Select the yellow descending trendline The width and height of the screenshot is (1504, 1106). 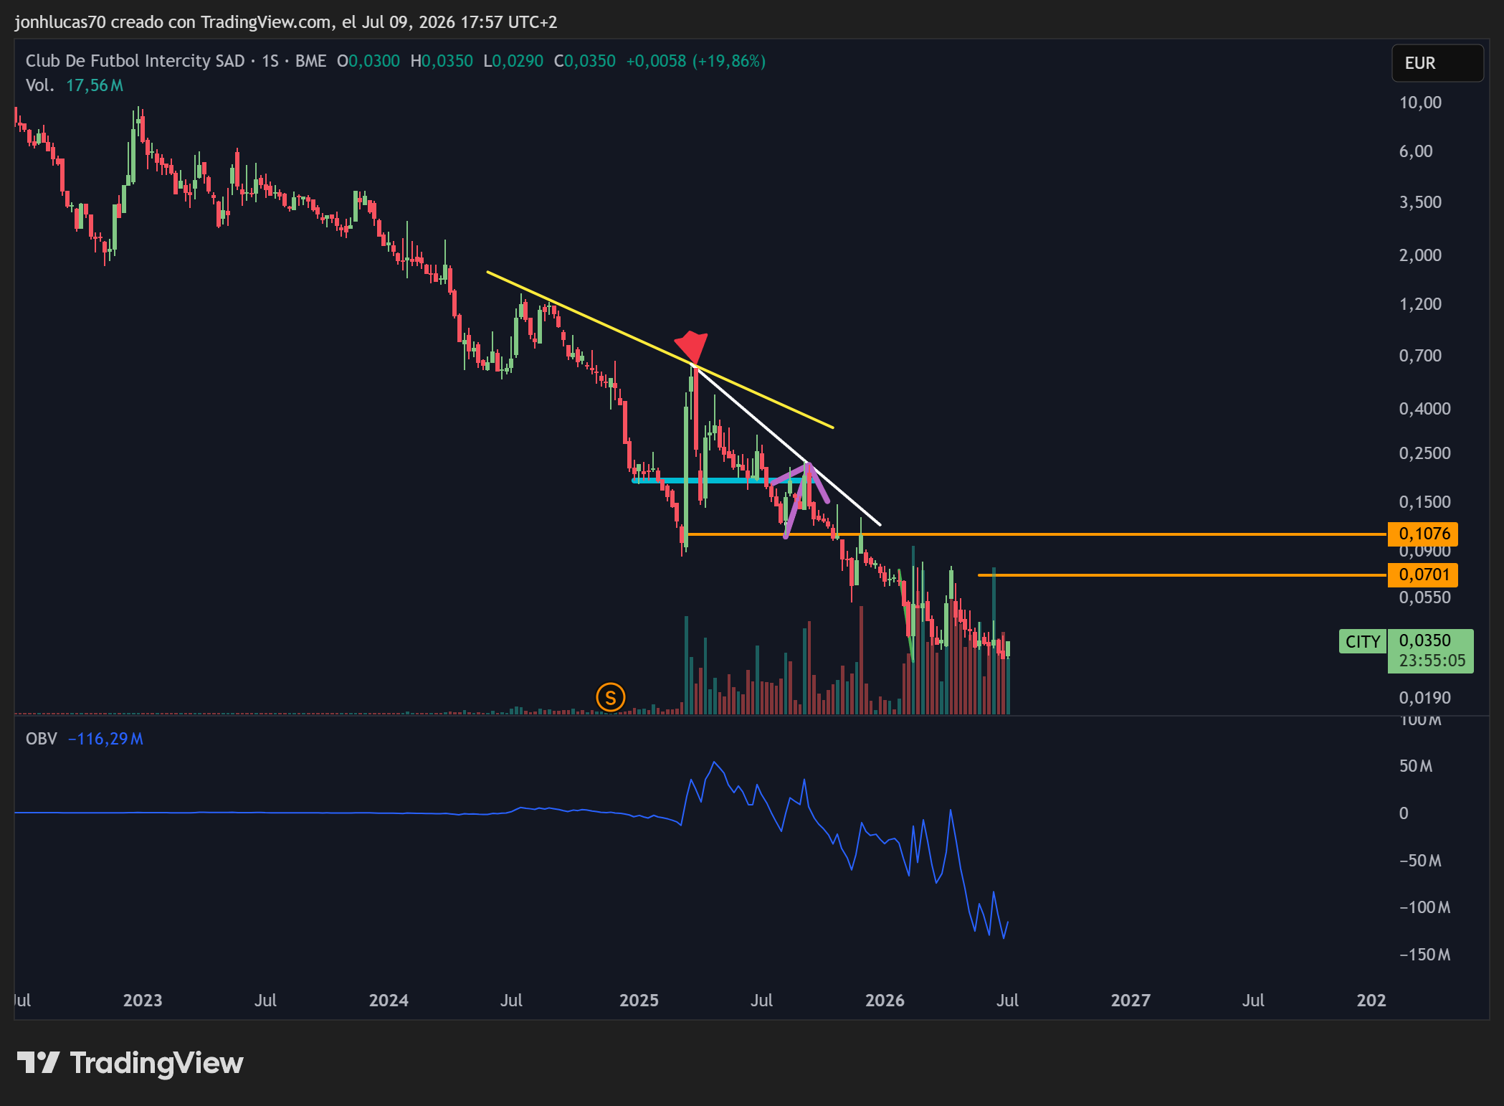(x=660, y=349)
